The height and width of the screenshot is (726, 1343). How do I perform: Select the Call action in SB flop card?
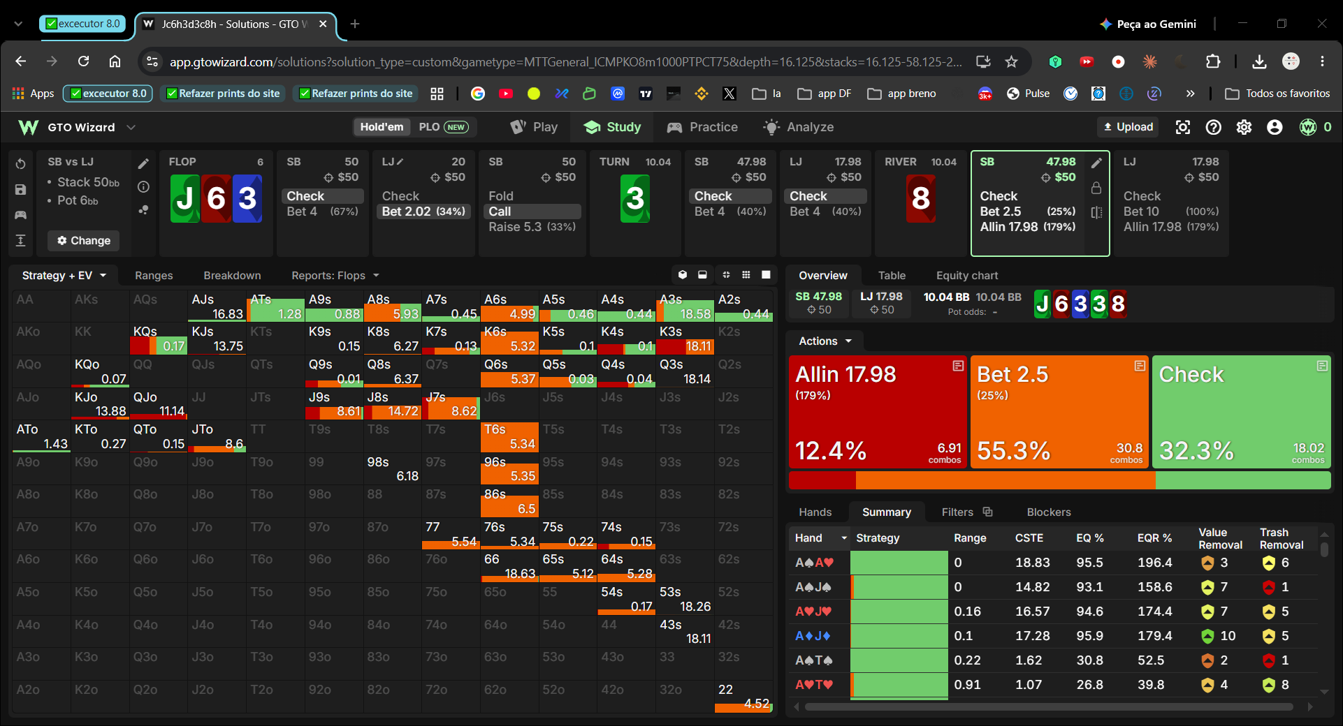[532, 212]
